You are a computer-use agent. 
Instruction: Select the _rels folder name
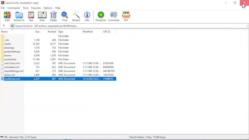(7, 40)
